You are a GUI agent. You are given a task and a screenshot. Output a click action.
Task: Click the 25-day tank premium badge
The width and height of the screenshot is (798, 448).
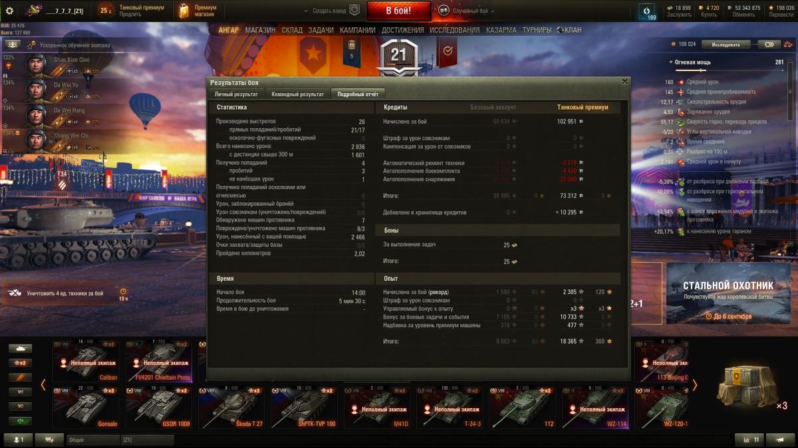tap(106, 11)
